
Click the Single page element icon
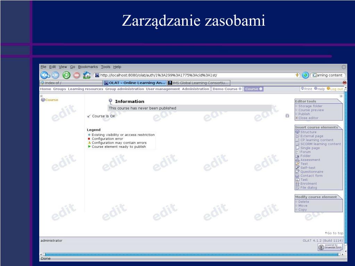pos(297,148)
